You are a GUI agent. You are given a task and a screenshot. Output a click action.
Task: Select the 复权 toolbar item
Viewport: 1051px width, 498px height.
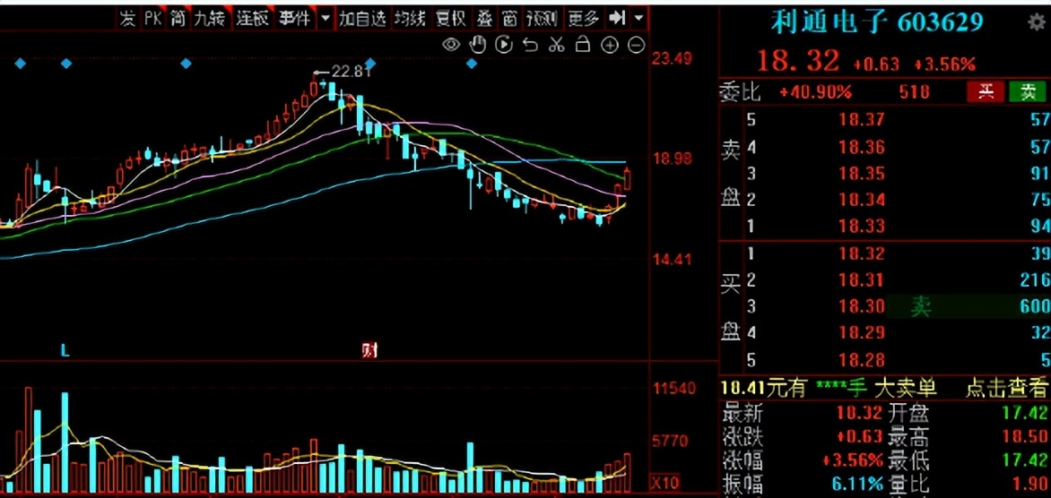click(450, 18)
